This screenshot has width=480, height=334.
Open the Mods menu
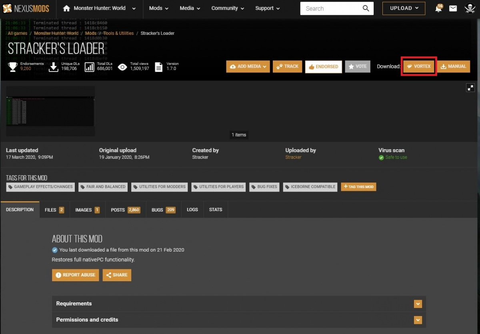tap(159, 8)
